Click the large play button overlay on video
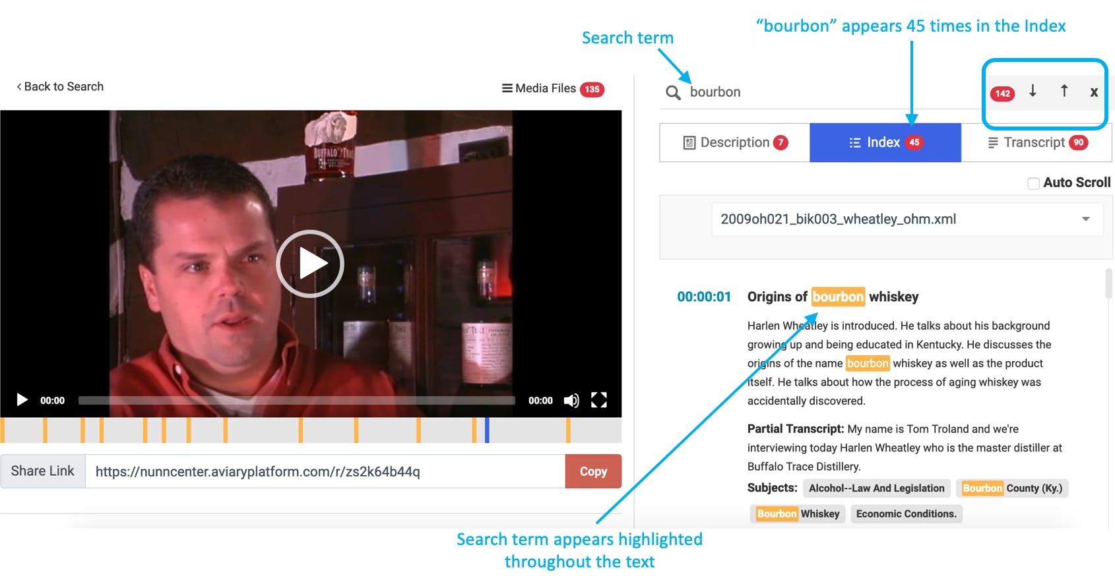The width and height of the screenshot is (1115, 576). pyautogui.click(x=310, y=264)
